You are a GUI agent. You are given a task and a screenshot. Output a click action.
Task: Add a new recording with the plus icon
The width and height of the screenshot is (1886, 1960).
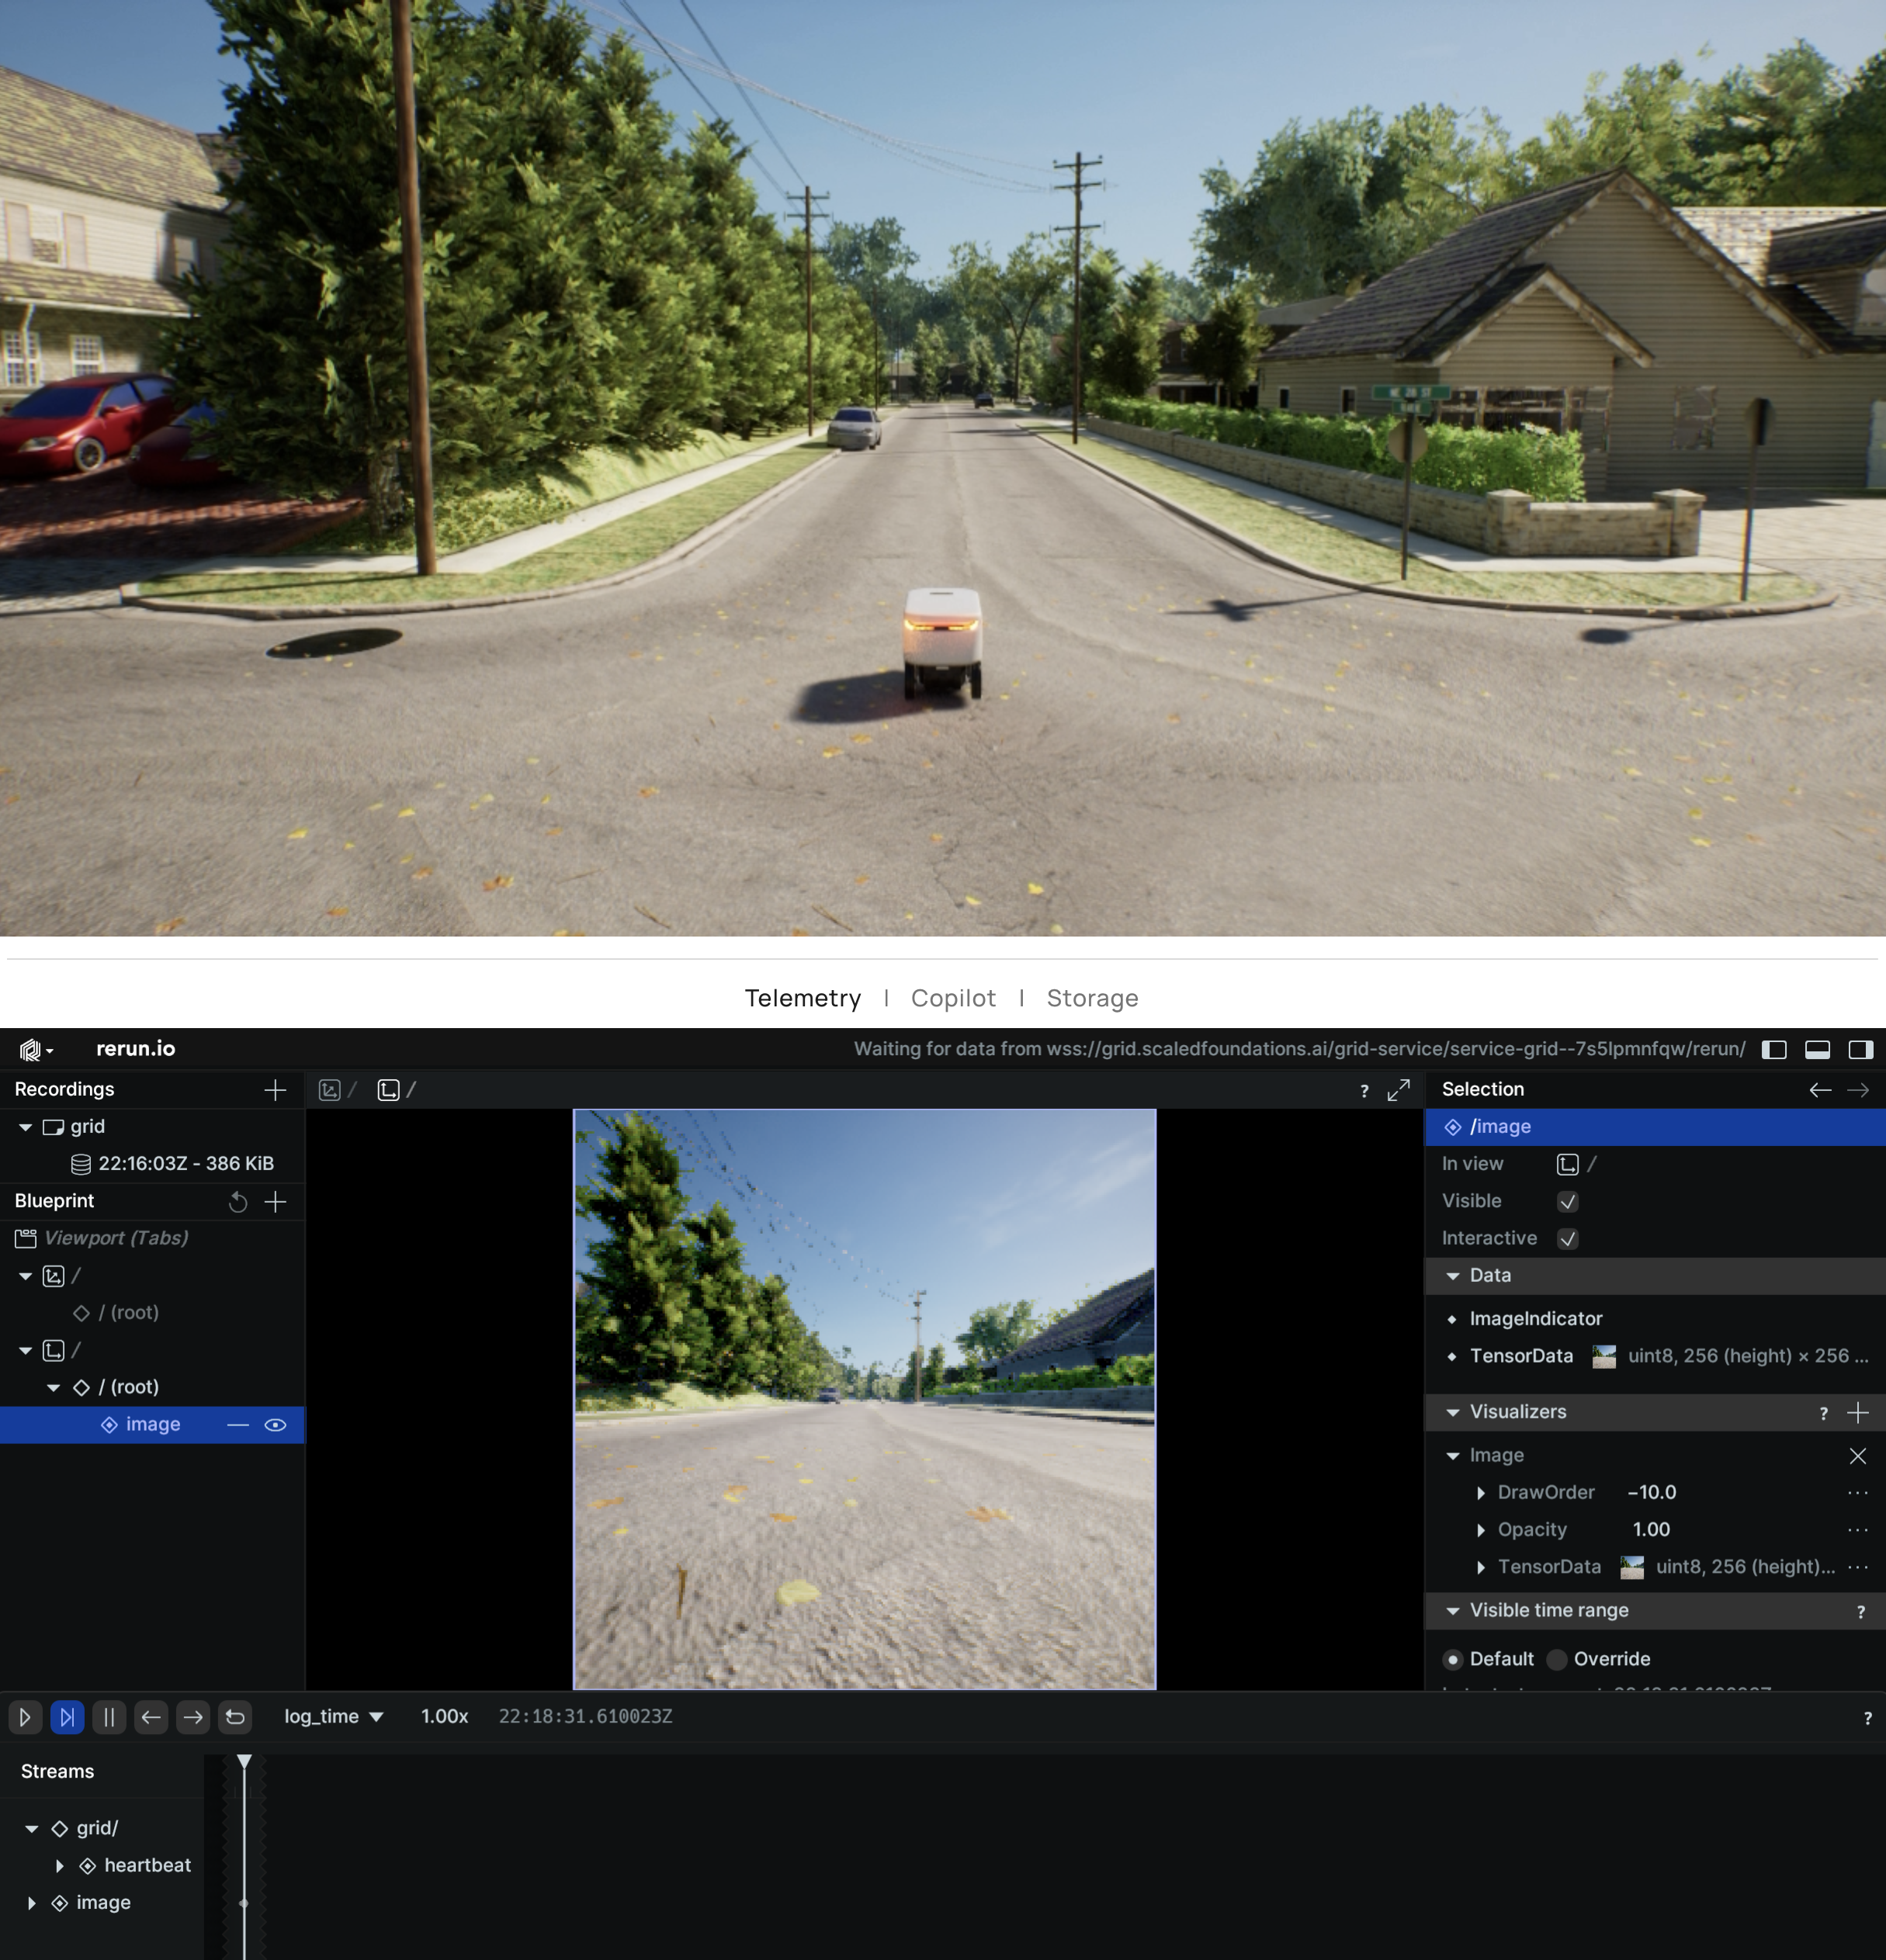(275, 1090)
